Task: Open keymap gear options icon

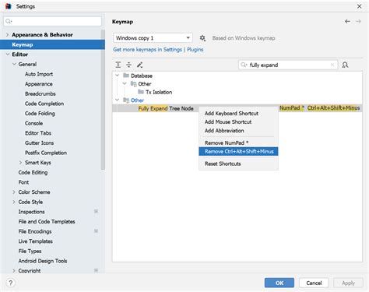Action: pos(202,38)
